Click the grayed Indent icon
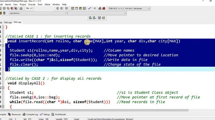 click(x=61, y=8)
